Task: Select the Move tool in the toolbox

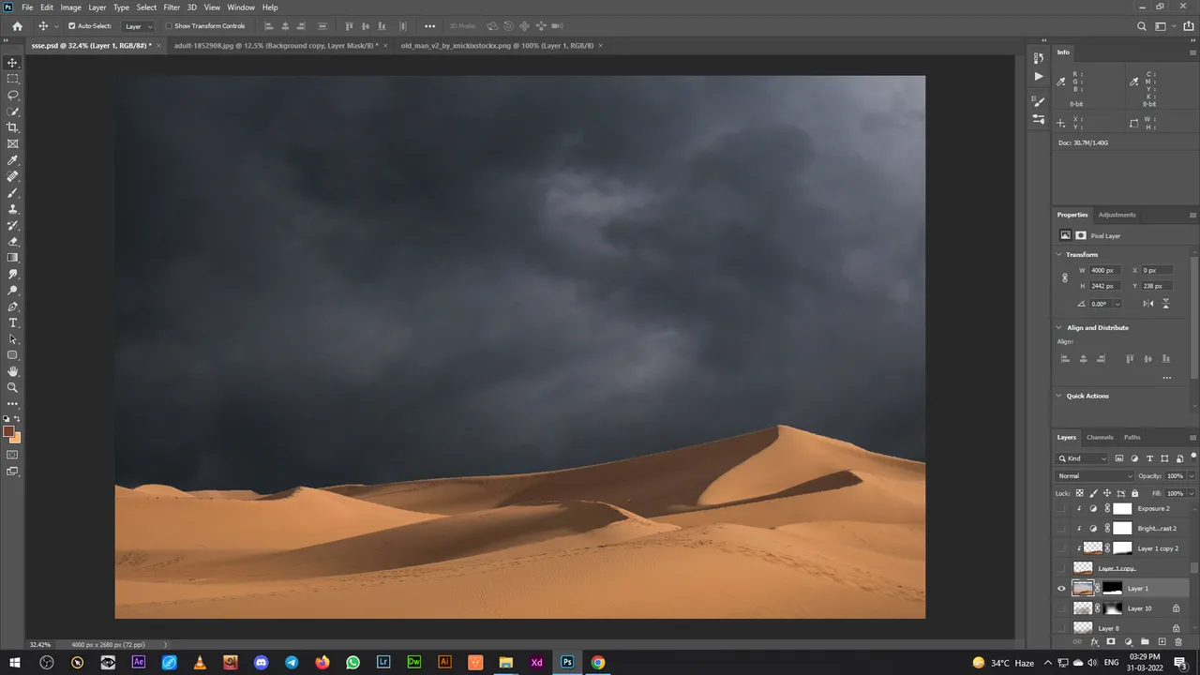Action: (x=13, y=63)
